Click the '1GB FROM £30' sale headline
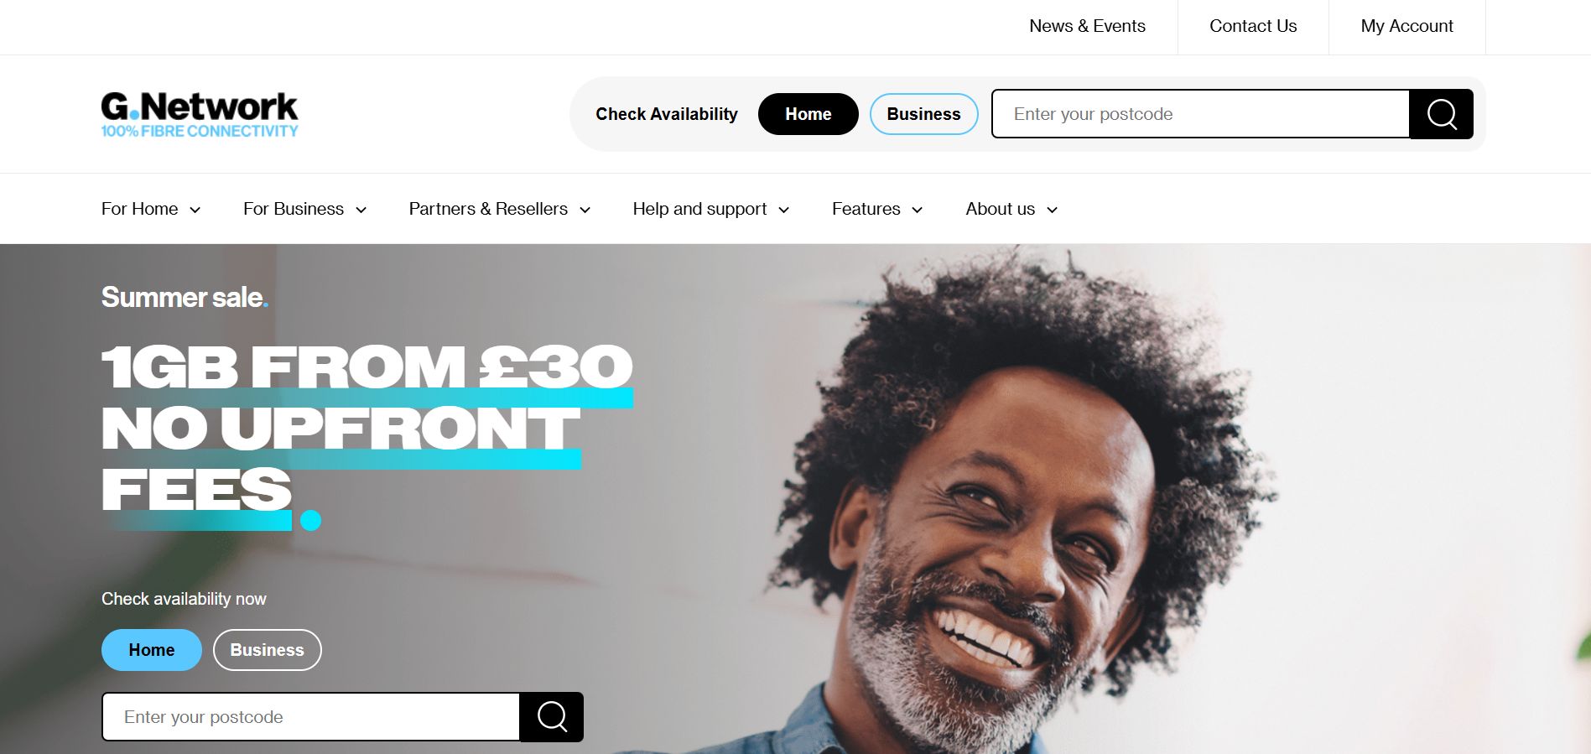The image size is (1591, 754). pyautogui.click(x=367, y=368)
